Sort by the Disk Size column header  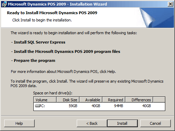pyautogui.click(x=68, y=100)
